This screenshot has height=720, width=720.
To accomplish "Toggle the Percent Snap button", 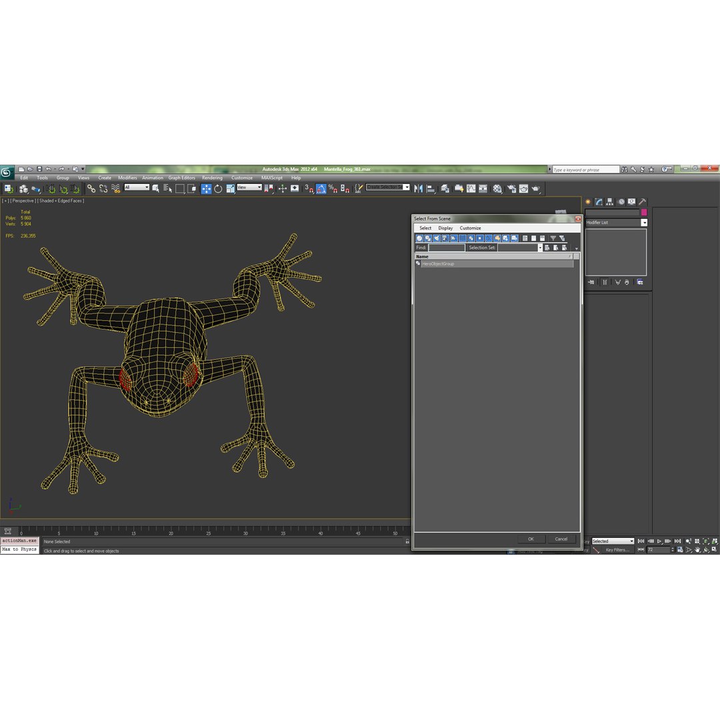I will [x=333, y=188].
